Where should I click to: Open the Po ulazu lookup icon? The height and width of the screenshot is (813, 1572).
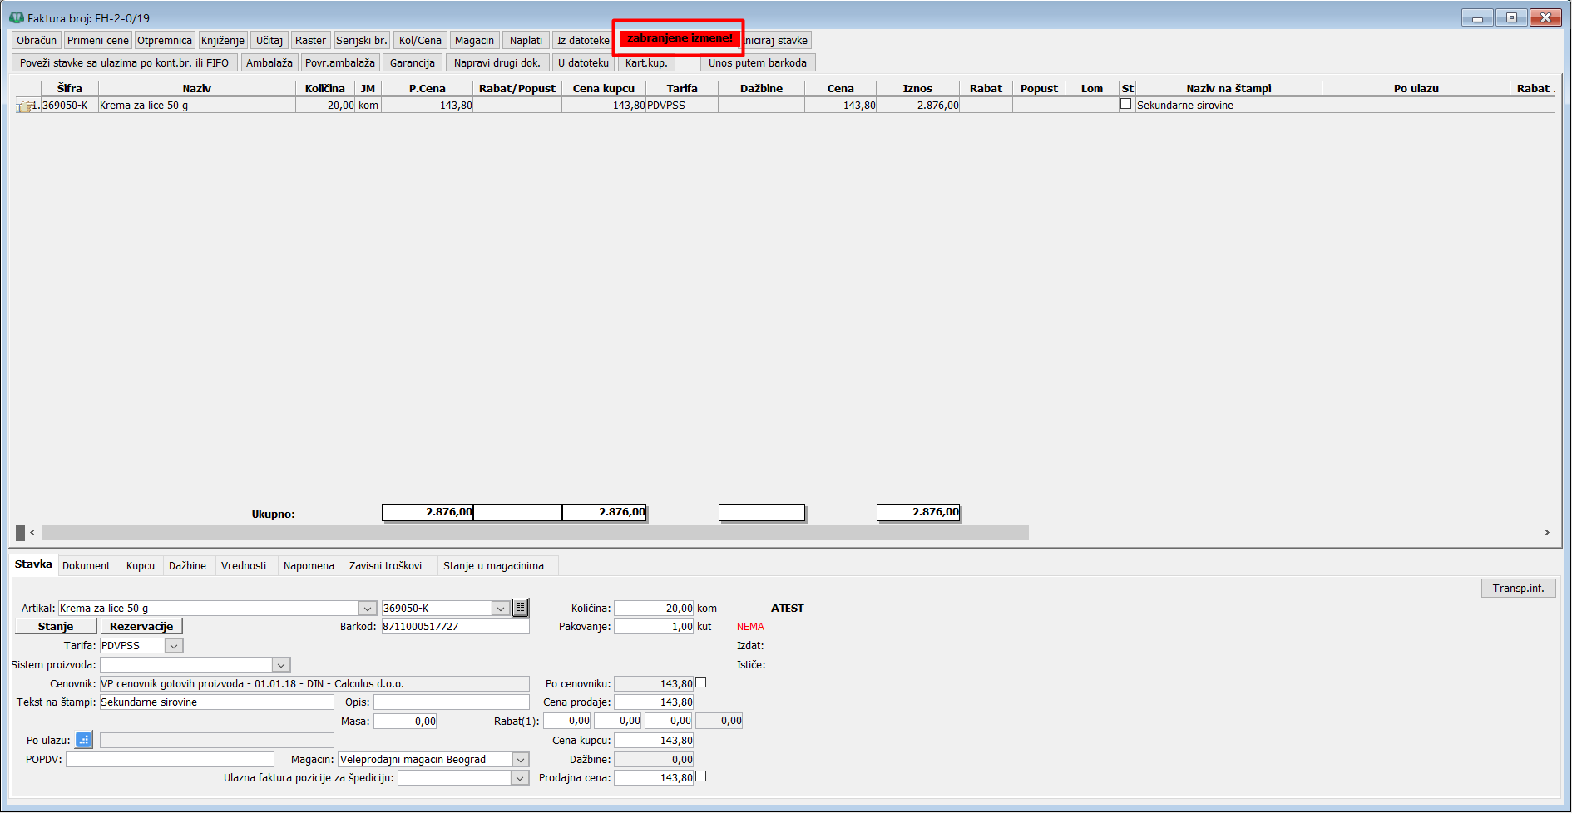84,739
